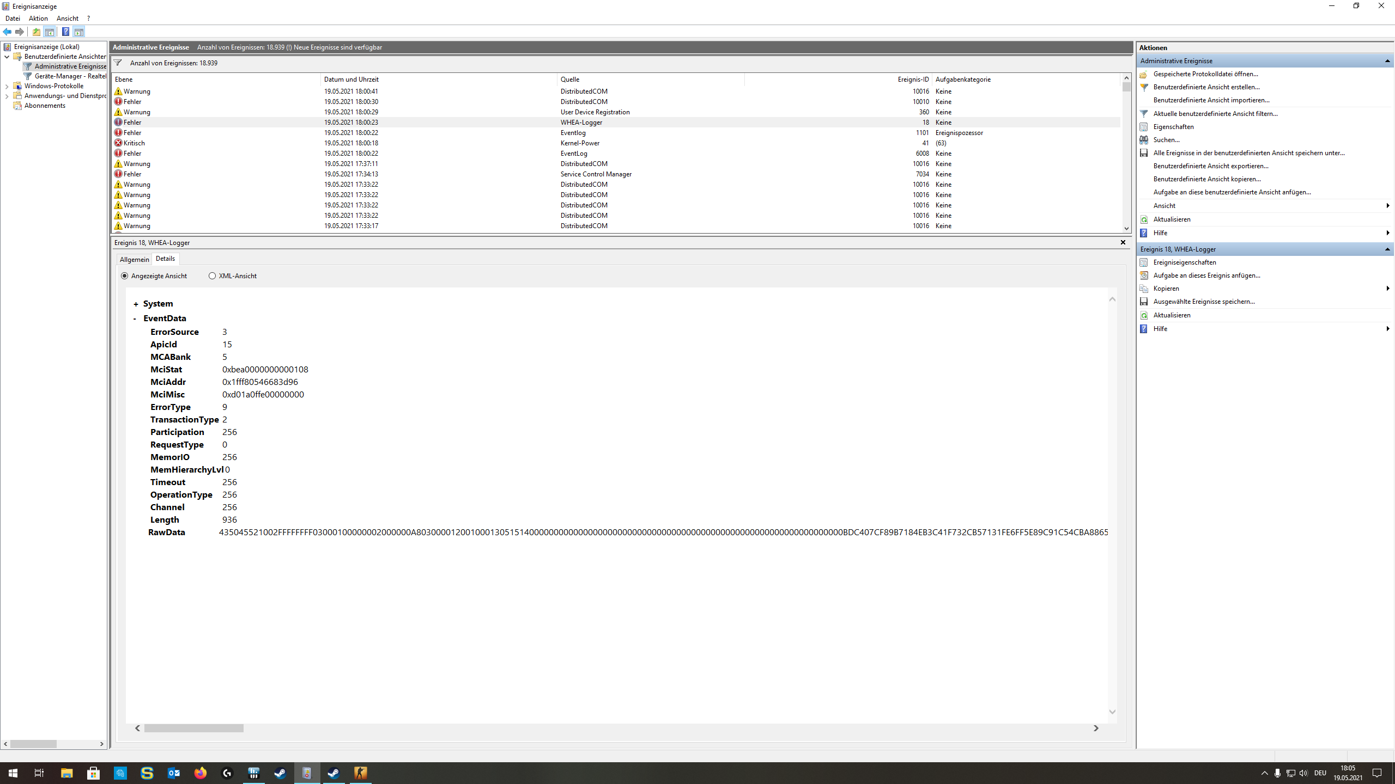
Task: Open the Aktion menu
Action: click(x=38, y=19)
